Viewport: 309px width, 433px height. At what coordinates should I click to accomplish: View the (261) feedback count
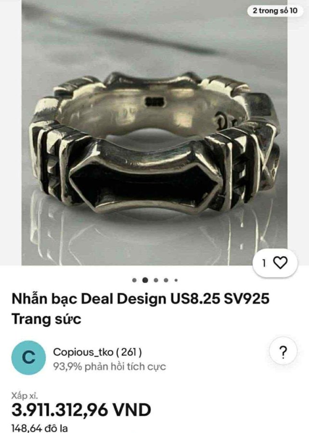pos(129,352)
